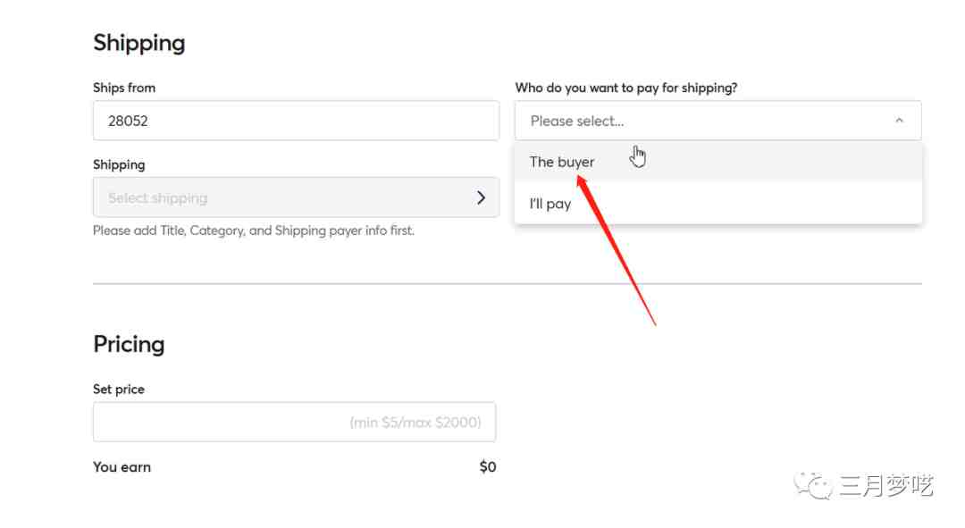Click the "Please select..." placeholder text

[577, 122]
